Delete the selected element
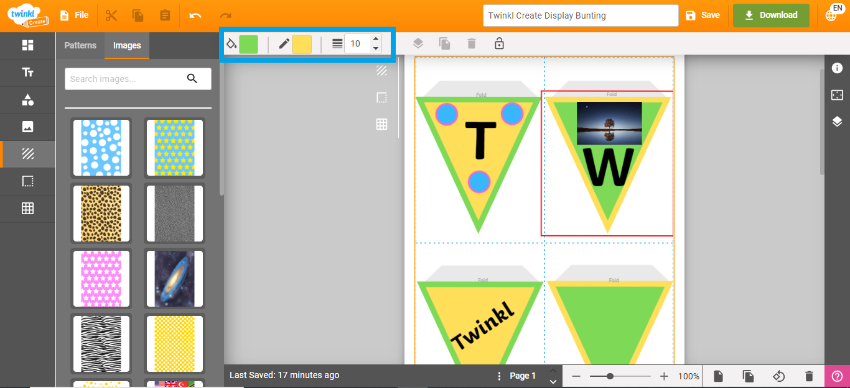Screen dimensions: 850x388 pyautogui.click(x=472, y=43)
